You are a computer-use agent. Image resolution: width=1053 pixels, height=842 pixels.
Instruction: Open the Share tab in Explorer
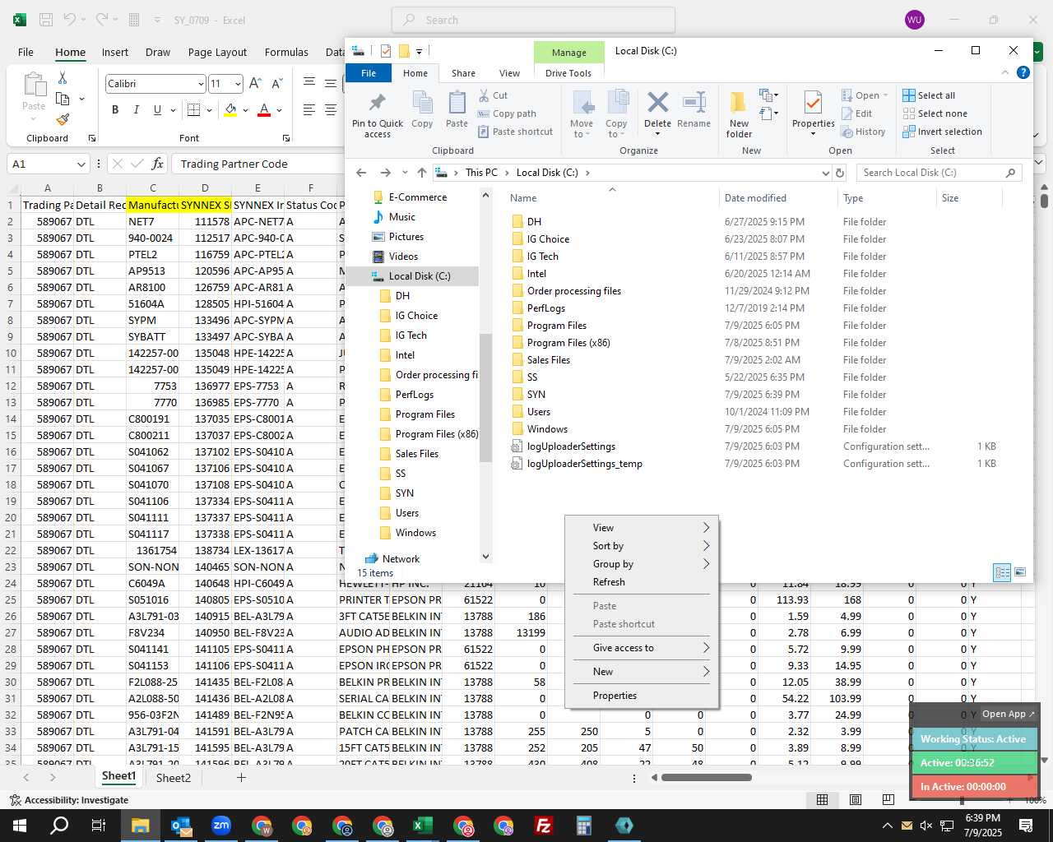pyautogui.click(x=463, y=73)
